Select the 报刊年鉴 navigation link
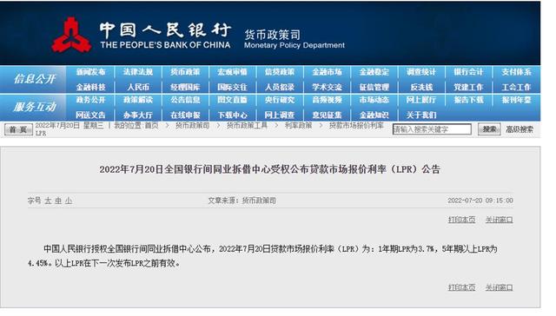 516,100
